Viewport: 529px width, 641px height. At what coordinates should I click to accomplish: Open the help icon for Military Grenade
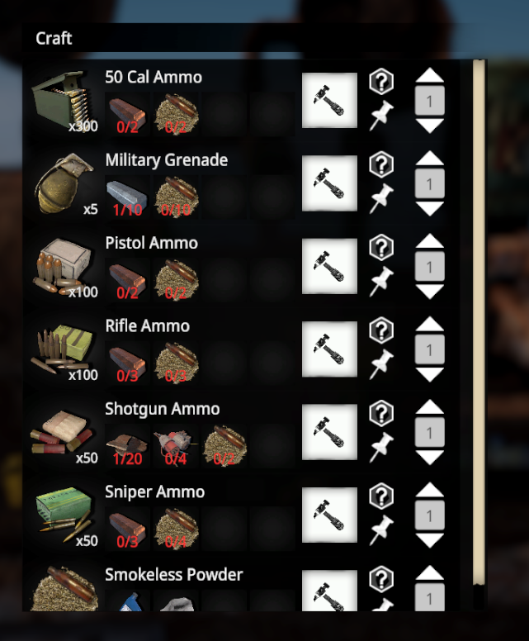[381, 164]
